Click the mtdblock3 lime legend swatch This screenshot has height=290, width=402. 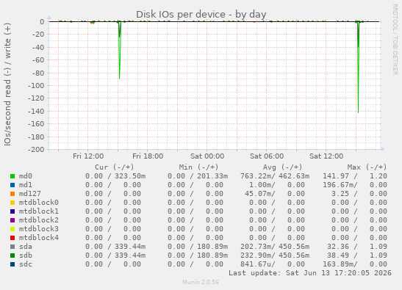click(12, 229)
